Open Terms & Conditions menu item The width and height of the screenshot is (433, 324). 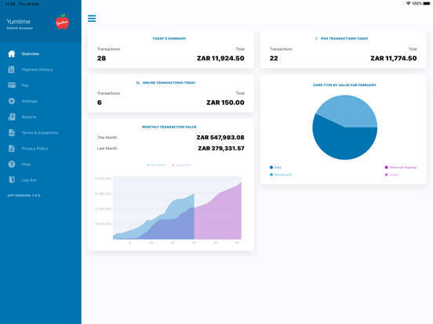coord(40,133)
